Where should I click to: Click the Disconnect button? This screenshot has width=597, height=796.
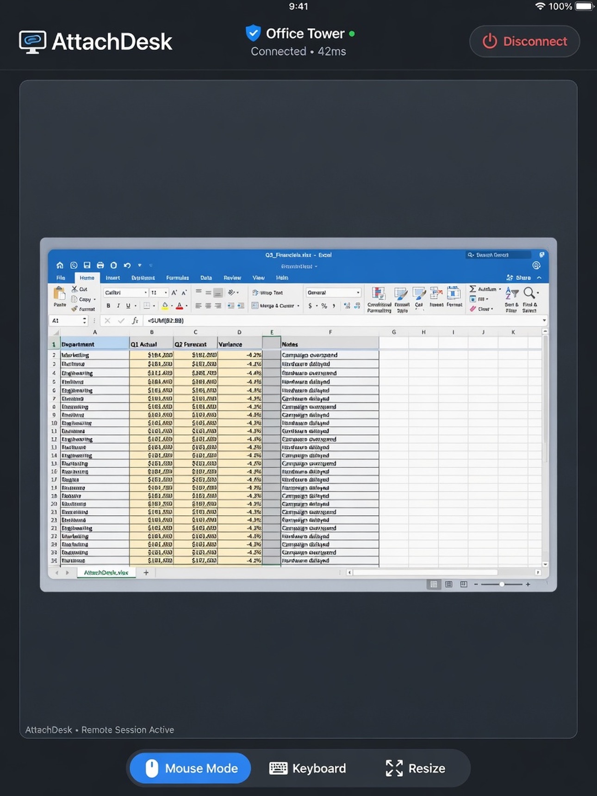(524, 41)
